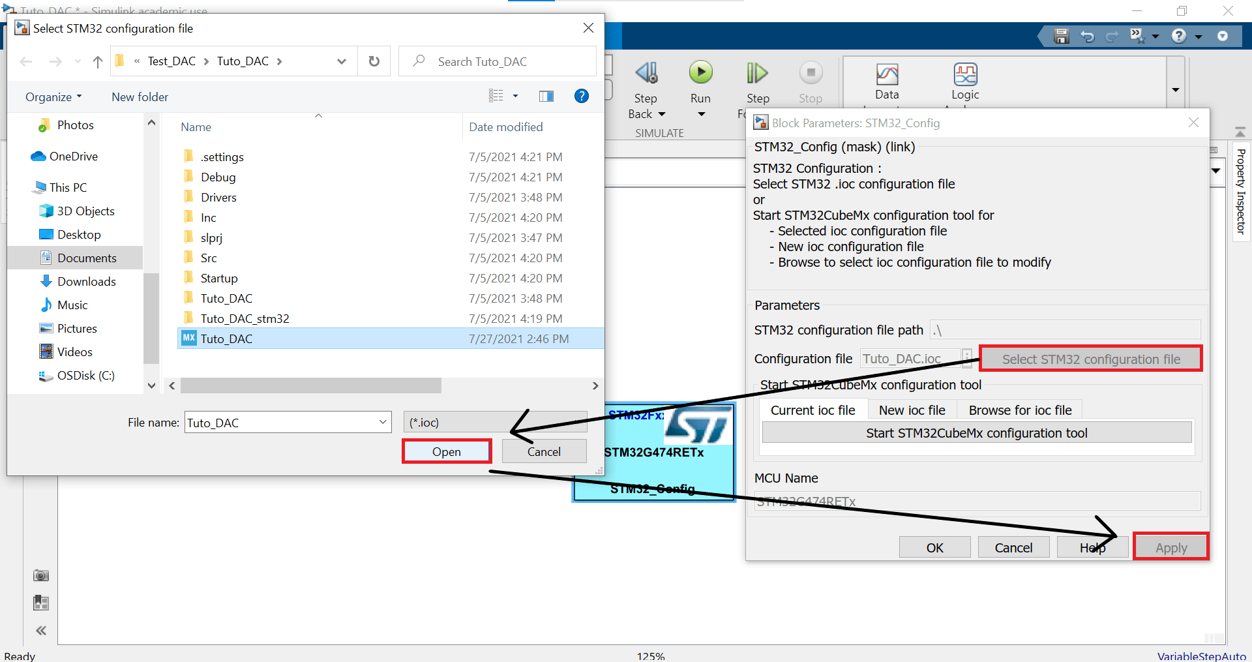Click the Step Back simulation icon
The height and width of the screenshot is (662, 1252).
(x=646, y=73)
